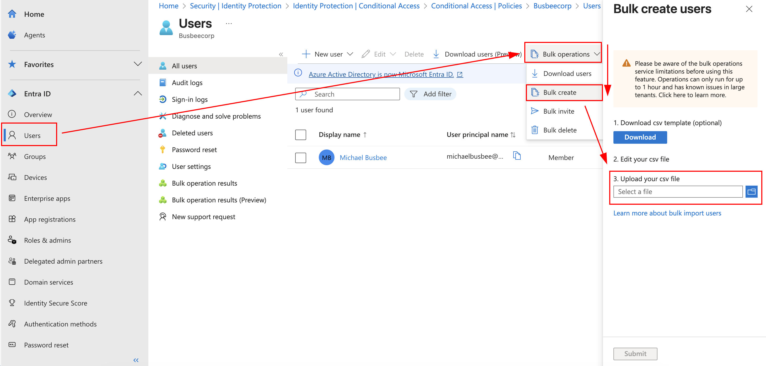
Task: Collapse the left navigation pane
Action: pyautogui.click(x=136, y=360)
